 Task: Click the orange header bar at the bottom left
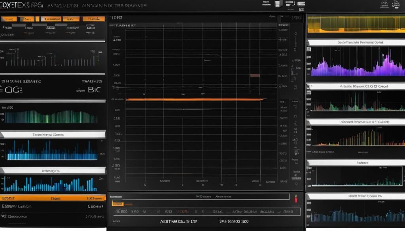[53, 198]
